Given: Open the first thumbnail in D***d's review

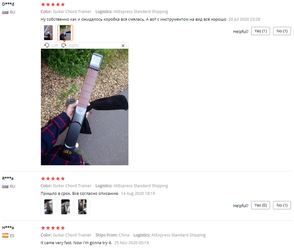Looking at the screenshot, I should pyautogui.click(x=49, y=33).
